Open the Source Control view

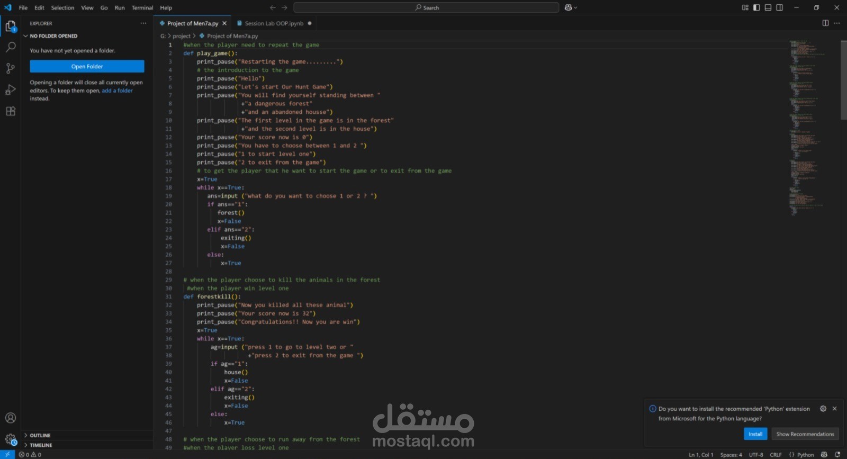pyautogui.click(x=10, y=68)
